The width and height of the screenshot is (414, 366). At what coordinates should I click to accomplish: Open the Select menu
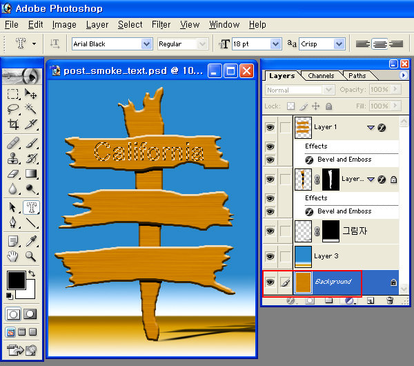coord(130,25)
